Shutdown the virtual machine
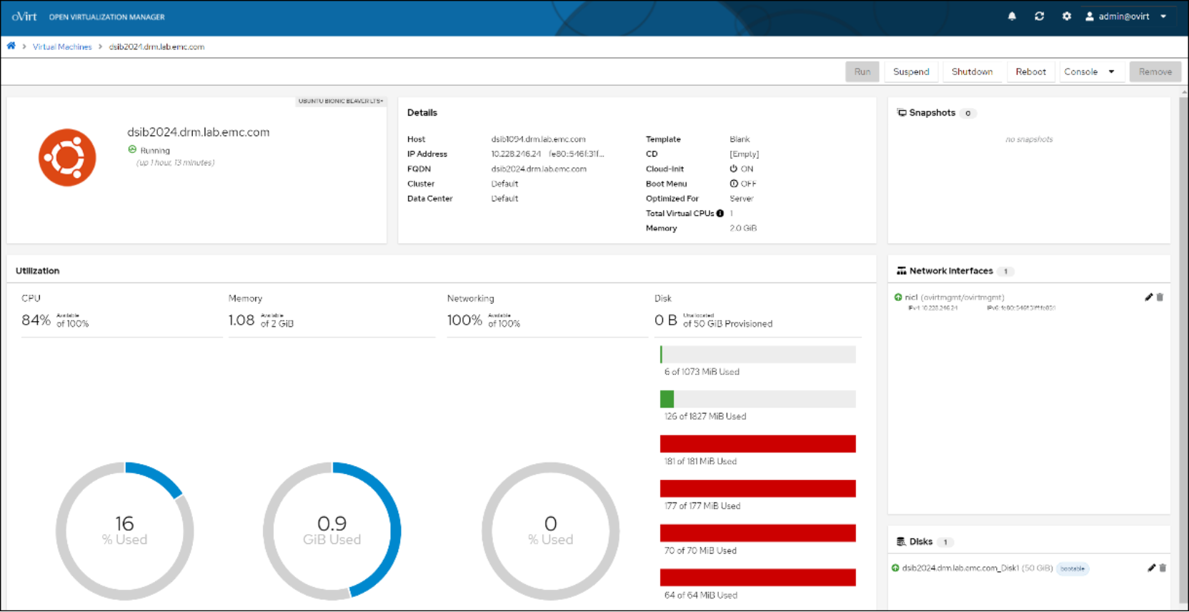 click(x=972, y=71)
